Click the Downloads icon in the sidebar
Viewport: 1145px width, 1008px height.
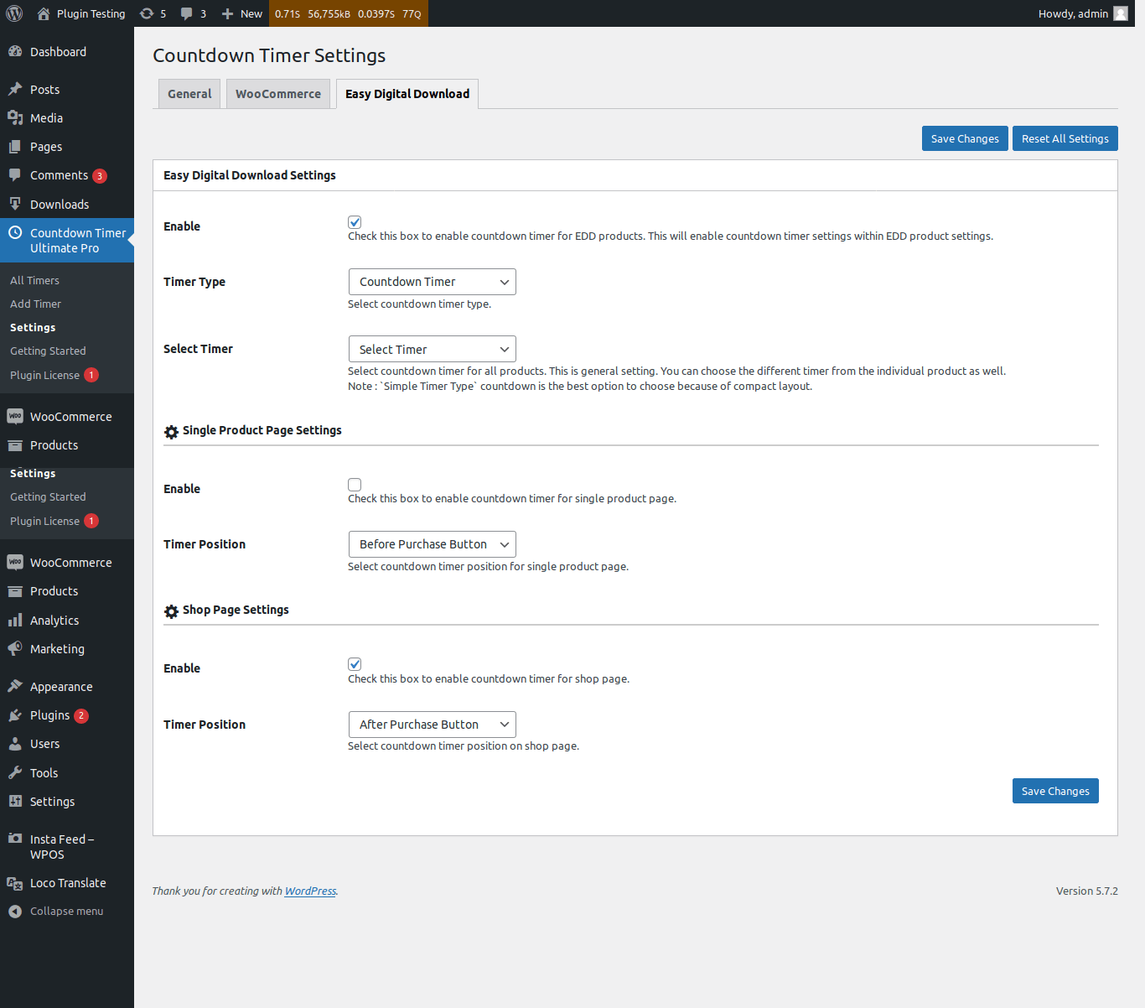pos(15,204)
